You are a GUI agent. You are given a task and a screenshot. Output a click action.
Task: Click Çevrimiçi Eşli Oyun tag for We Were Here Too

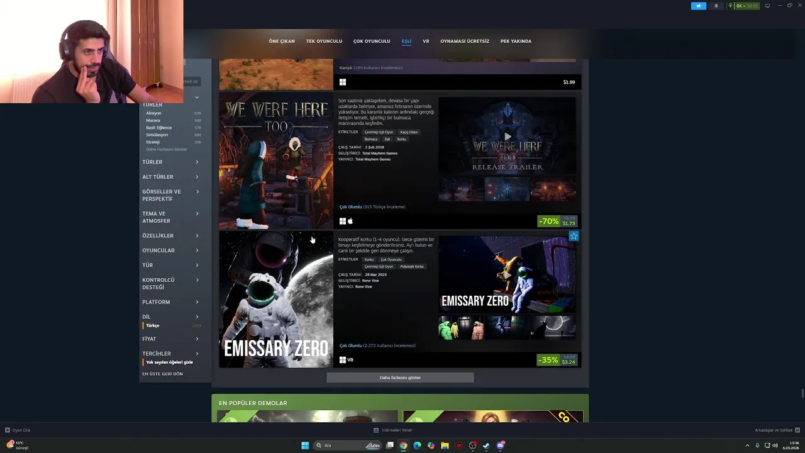379,132
